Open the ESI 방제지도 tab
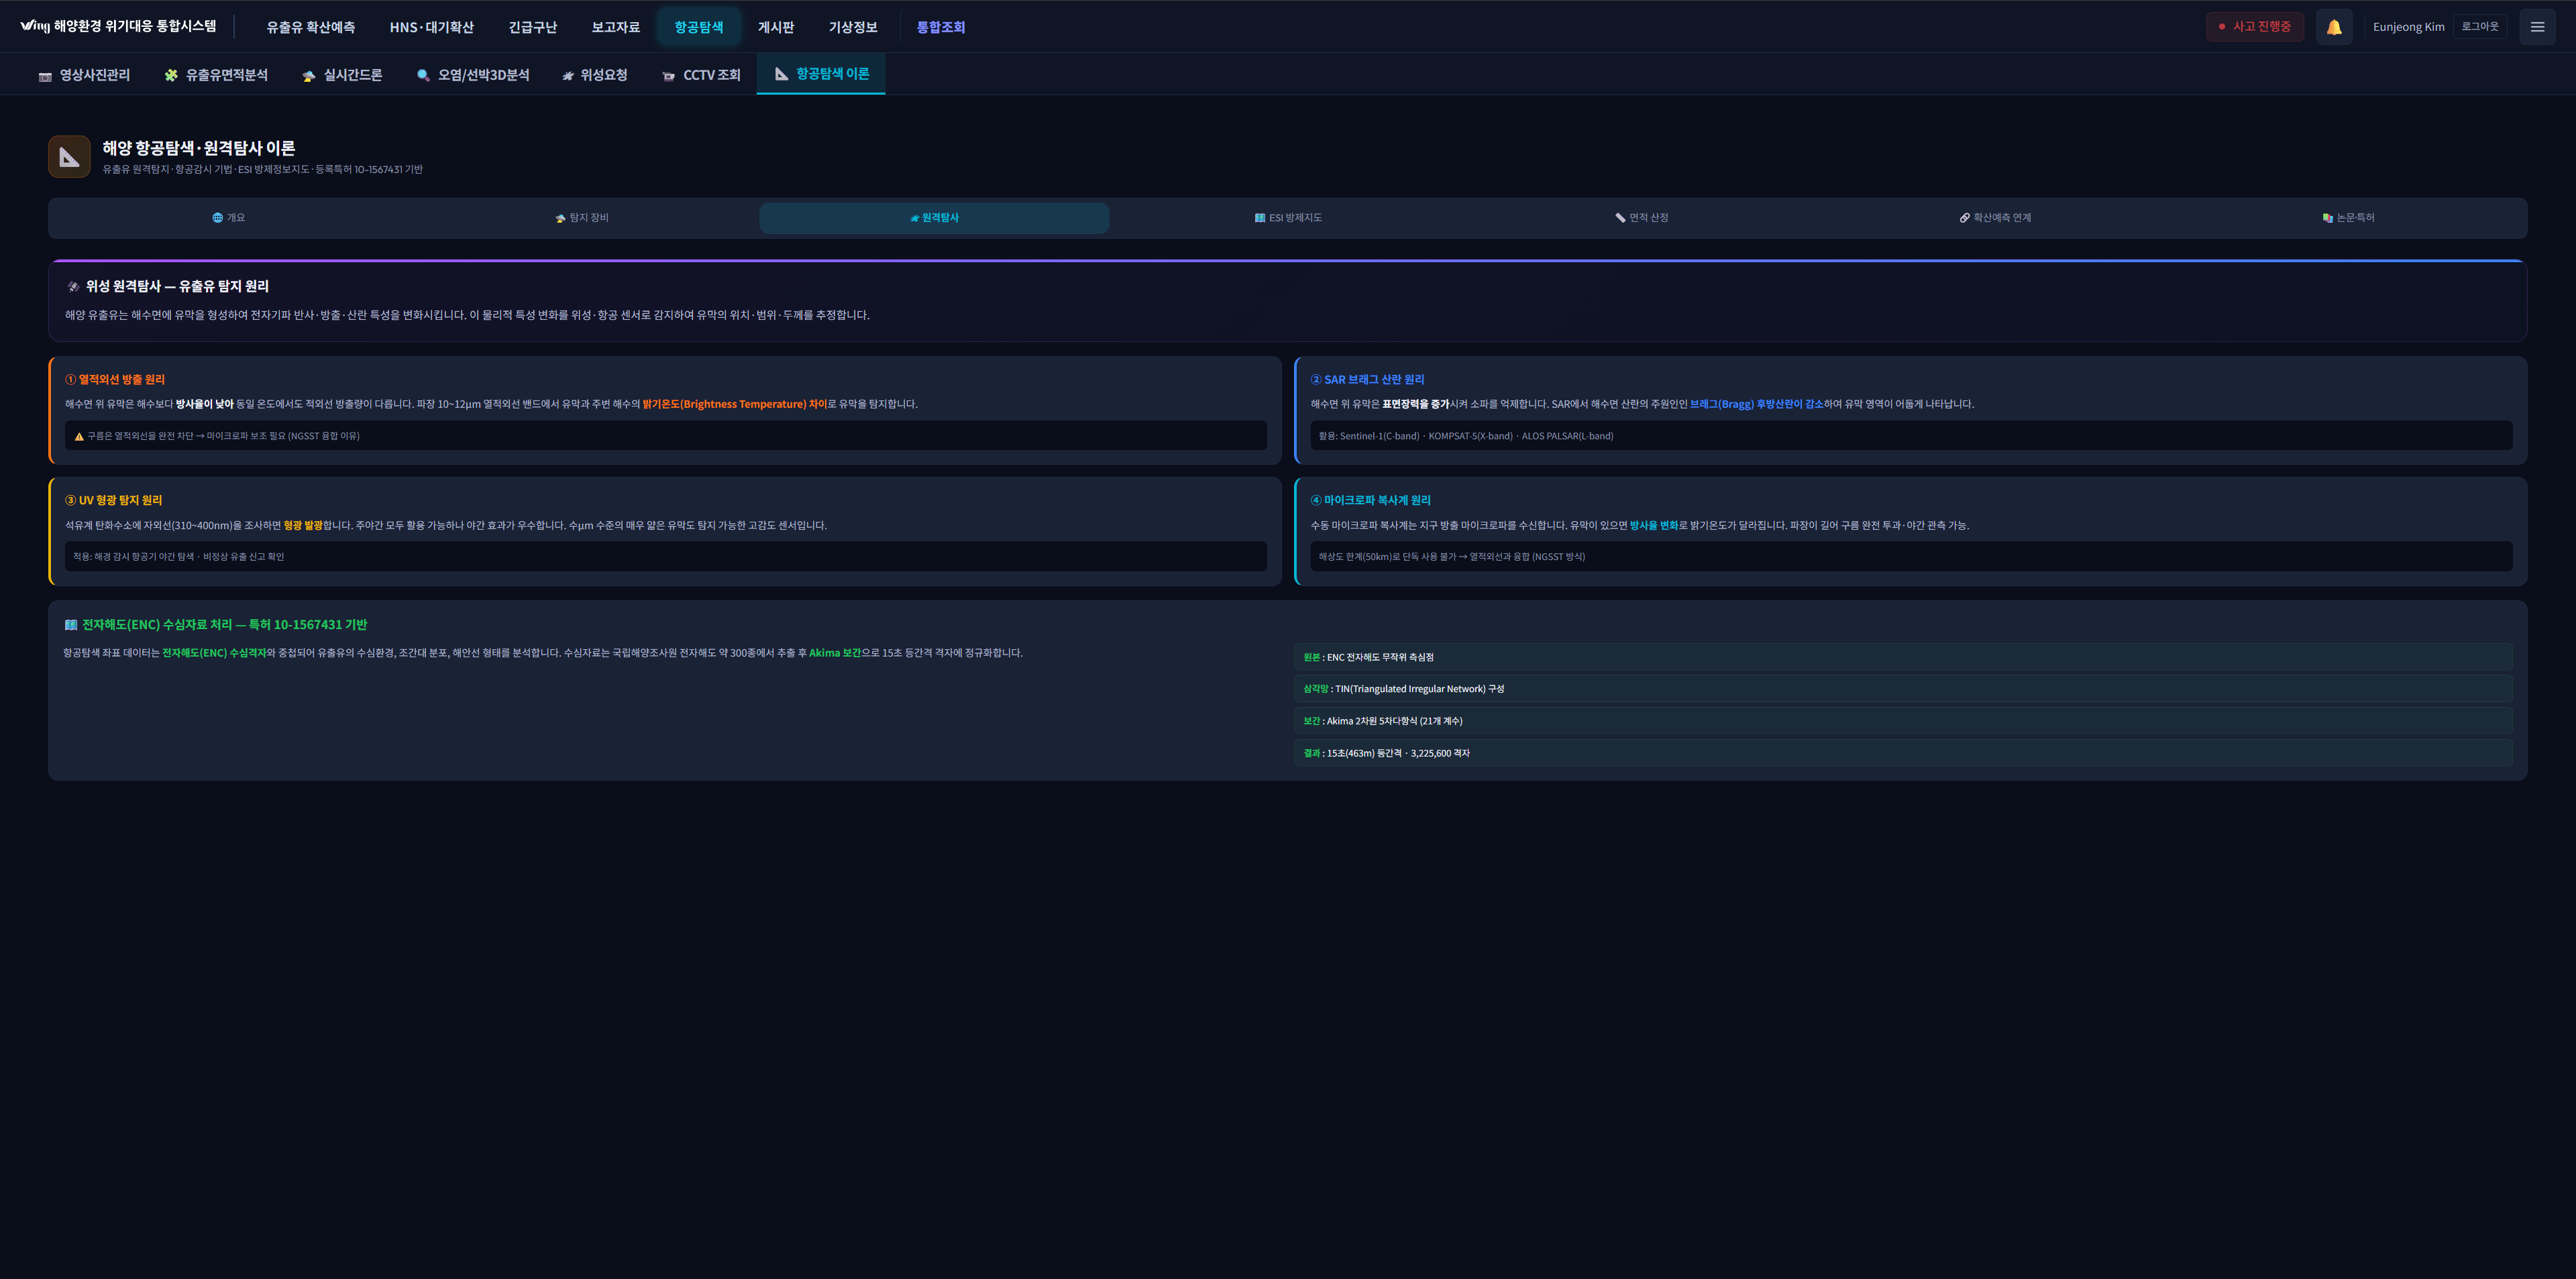Image resolution: width=2576 pixels, height=1279 pixels. [x=1288, y=218]
